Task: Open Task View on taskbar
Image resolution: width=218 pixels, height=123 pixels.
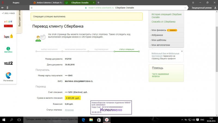Action: tap(19, 120)
